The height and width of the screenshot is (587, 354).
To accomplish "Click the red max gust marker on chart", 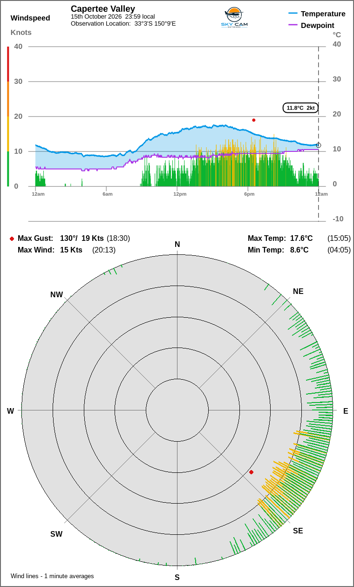I will click(x=254, y=120).
